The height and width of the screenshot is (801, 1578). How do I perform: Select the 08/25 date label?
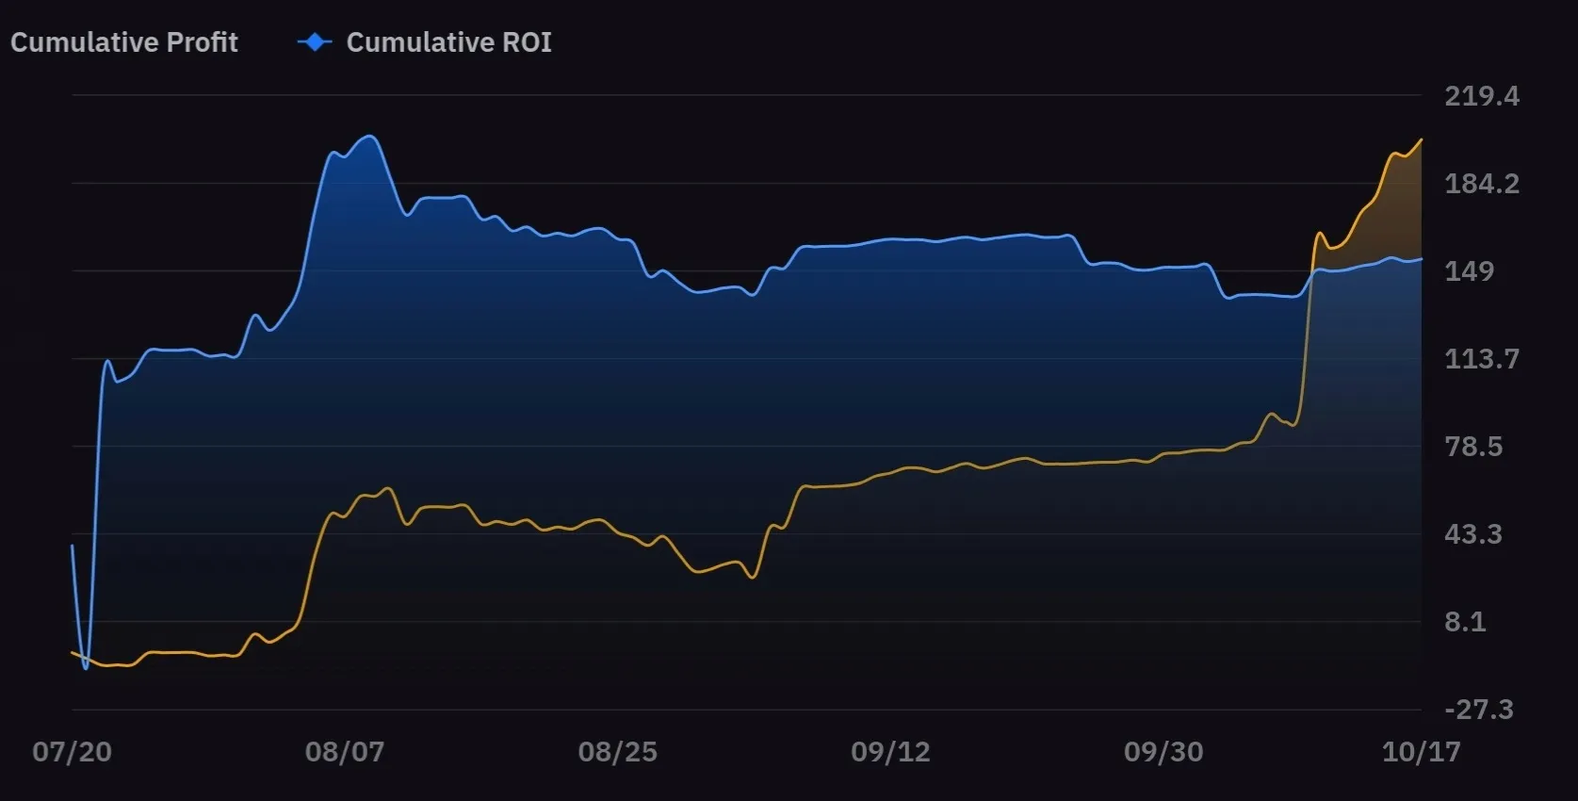click(618, 752)
